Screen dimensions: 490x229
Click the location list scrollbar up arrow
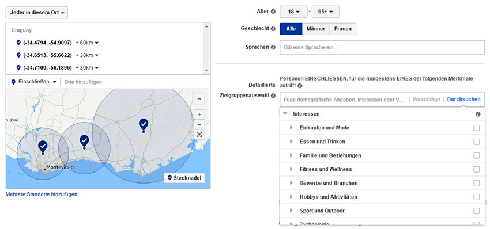pos(206,26)
